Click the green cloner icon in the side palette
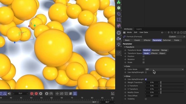186x104 pixels. tap(119, 2)
